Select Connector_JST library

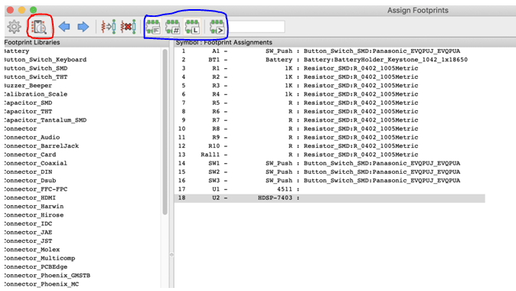pyautogui.click(x=28, y=240)
